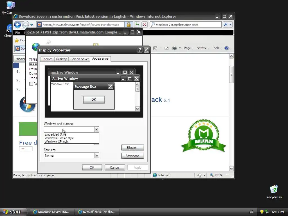Viewport: 288px width, 216px height.
Task: Select the Appearance tab
Action: (x=100, y=58)
